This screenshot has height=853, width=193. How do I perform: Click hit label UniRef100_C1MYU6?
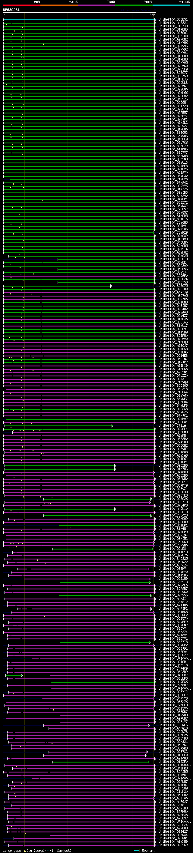[173, 43]
